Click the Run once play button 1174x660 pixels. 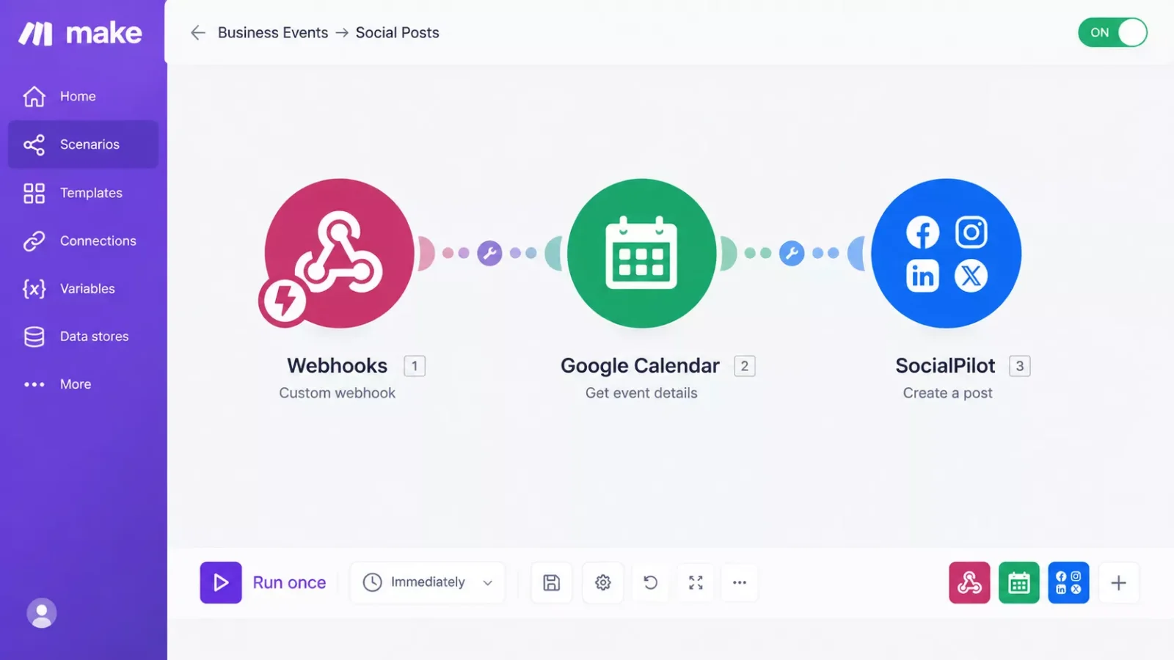pyautogui.click(x=221, y=582)
